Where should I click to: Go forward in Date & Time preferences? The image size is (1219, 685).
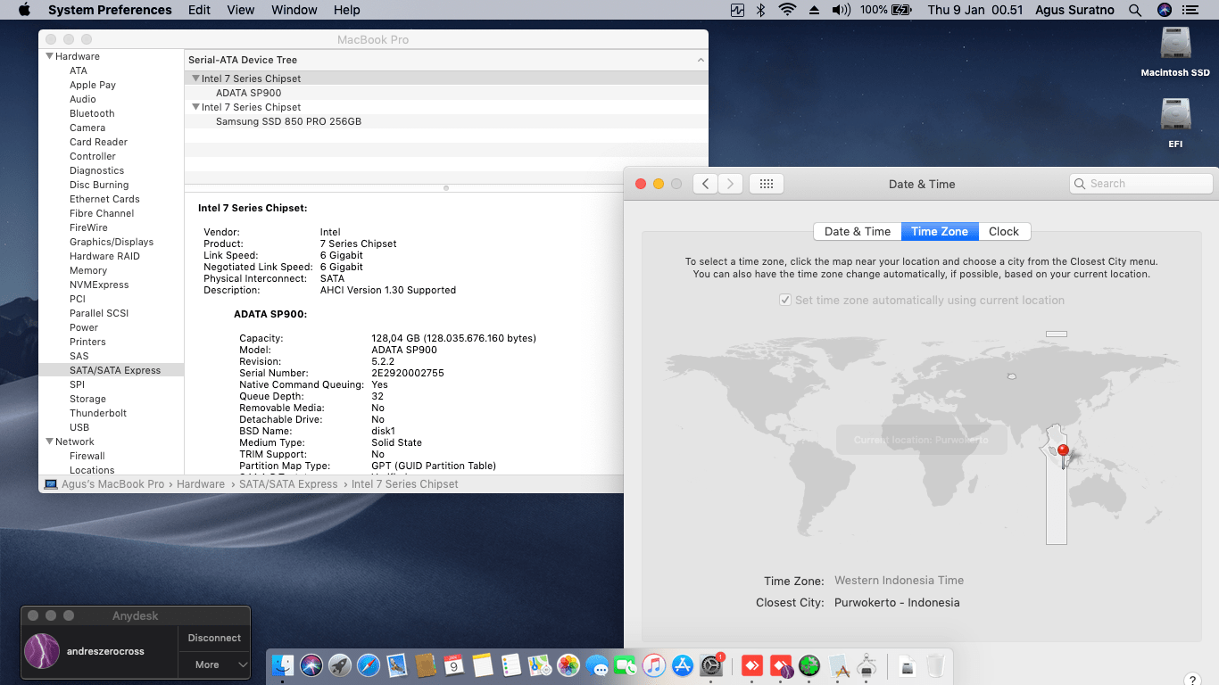pyautogui.click(x=731, y=184)
